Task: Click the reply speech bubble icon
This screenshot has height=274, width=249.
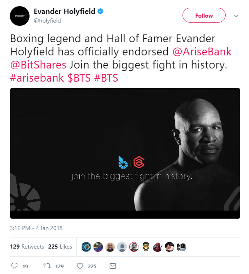Action: click(x=14, y=266)
